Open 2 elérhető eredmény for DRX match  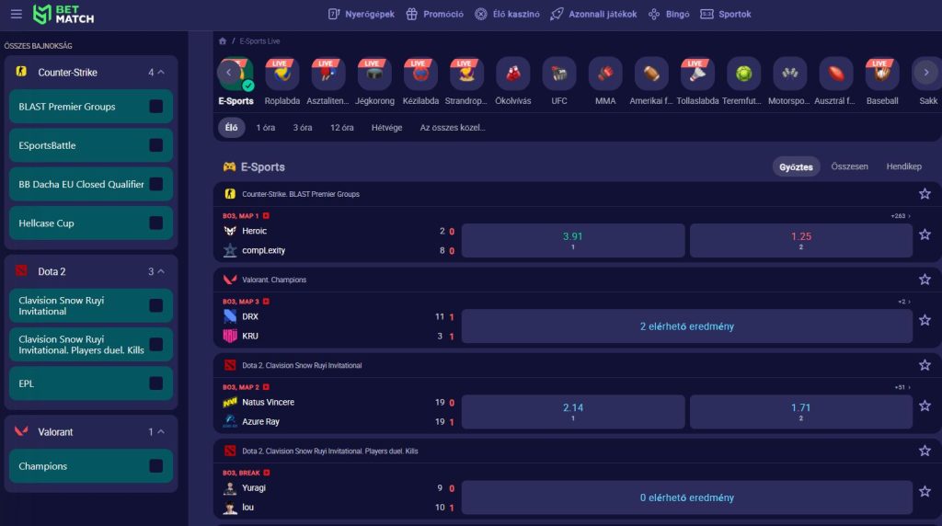[x=687, y=326]
